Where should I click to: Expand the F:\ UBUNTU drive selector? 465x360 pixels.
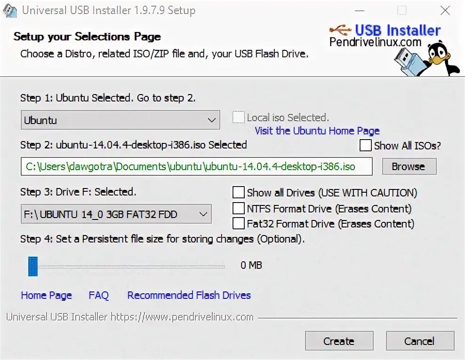[x=116, y=214]
